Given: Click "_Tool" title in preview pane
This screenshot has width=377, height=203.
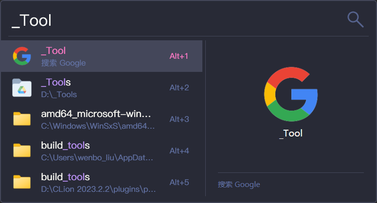Looking at the screenshot, I should click(291, 134).
